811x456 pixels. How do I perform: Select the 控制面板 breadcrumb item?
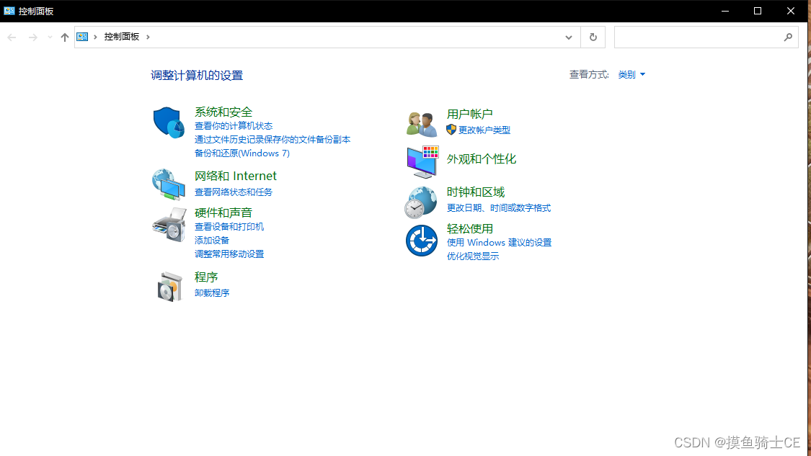122,37
